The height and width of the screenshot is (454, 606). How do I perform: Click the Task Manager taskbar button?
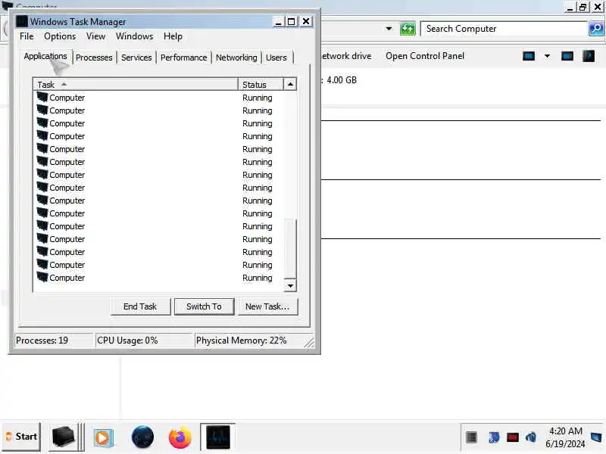(x=218, y=437)
